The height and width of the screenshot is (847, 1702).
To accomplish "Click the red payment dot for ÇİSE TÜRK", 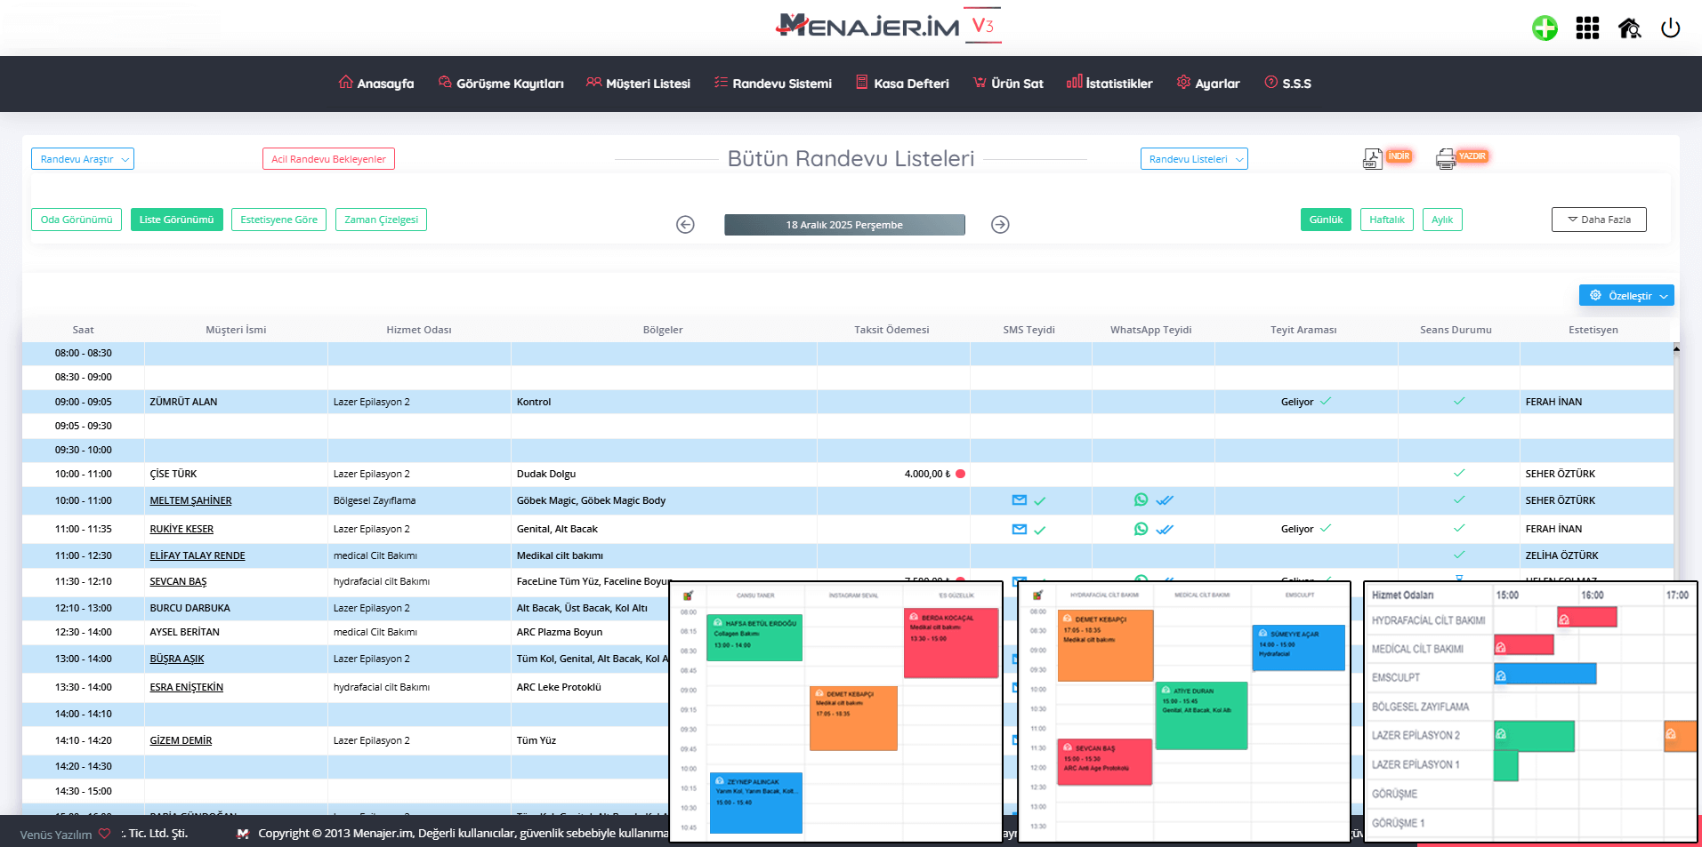I will point(961,474).
